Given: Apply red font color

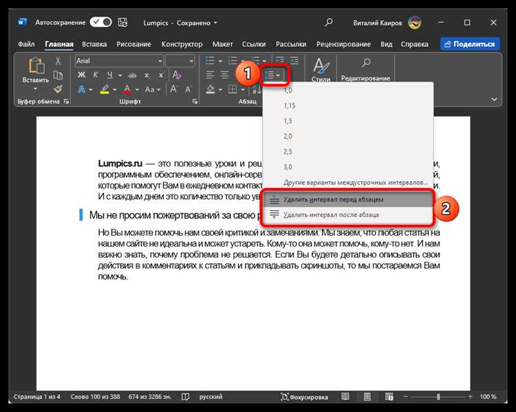Looking at the screenshot, I should coord(127,90).
